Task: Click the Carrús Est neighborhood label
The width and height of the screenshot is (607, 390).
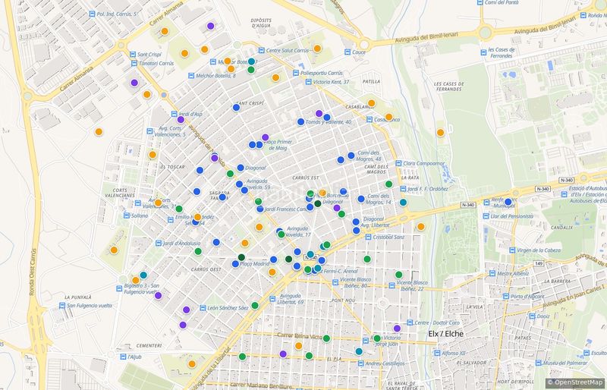Action: [x=306, y=178]
